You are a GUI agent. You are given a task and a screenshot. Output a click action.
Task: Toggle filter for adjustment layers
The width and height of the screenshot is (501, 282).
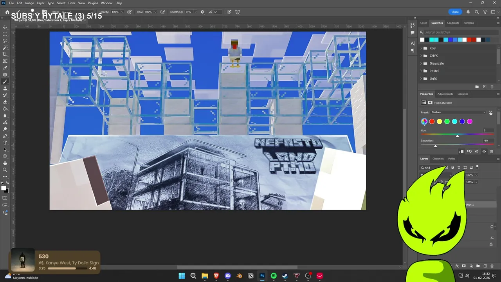453,168
